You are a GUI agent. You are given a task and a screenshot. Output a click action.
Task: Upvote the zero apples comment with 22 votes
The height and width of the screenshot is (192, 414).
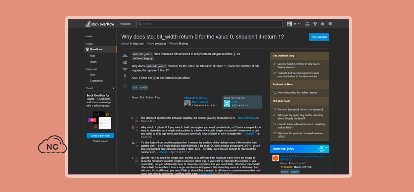coord(137,127)
